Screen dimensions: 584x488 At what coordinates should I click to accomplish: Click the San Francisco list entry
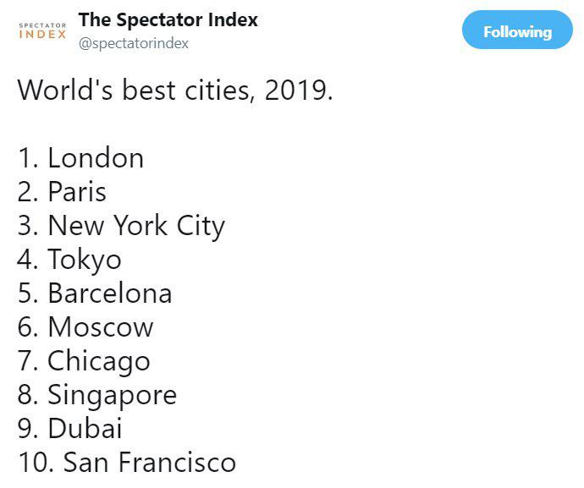coord(127,462)
